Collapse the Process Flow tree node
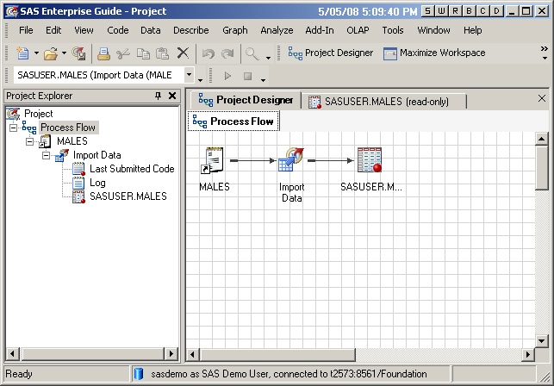554x386 pixels. (14, 128)
